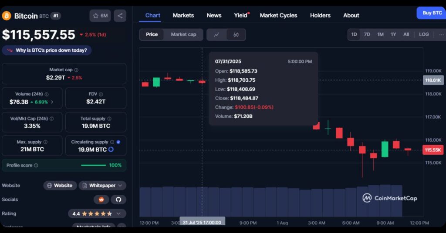446x233 pixels.
Task: Click the 115.55K current price label
Action: click(433, 150)
